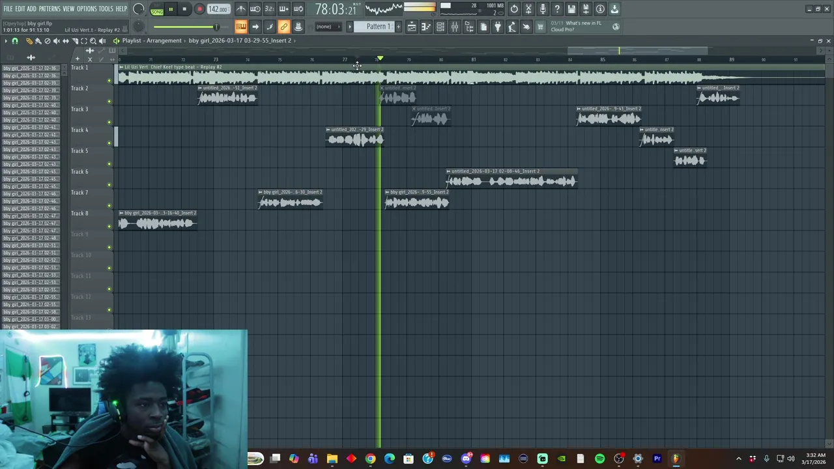The width and height of the screenshot is (834, 469).
Task: Open the EDIT menu
Action: pos(20,8)
